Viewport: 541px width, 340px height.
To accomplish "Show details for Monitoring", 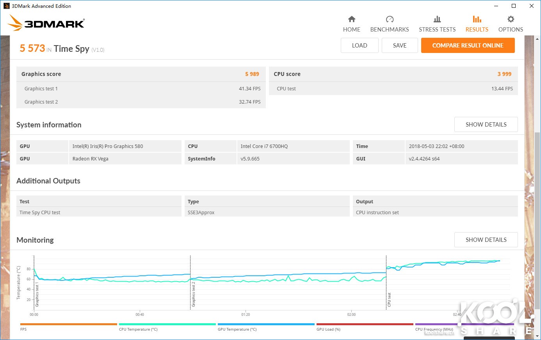I will (486, 240).
